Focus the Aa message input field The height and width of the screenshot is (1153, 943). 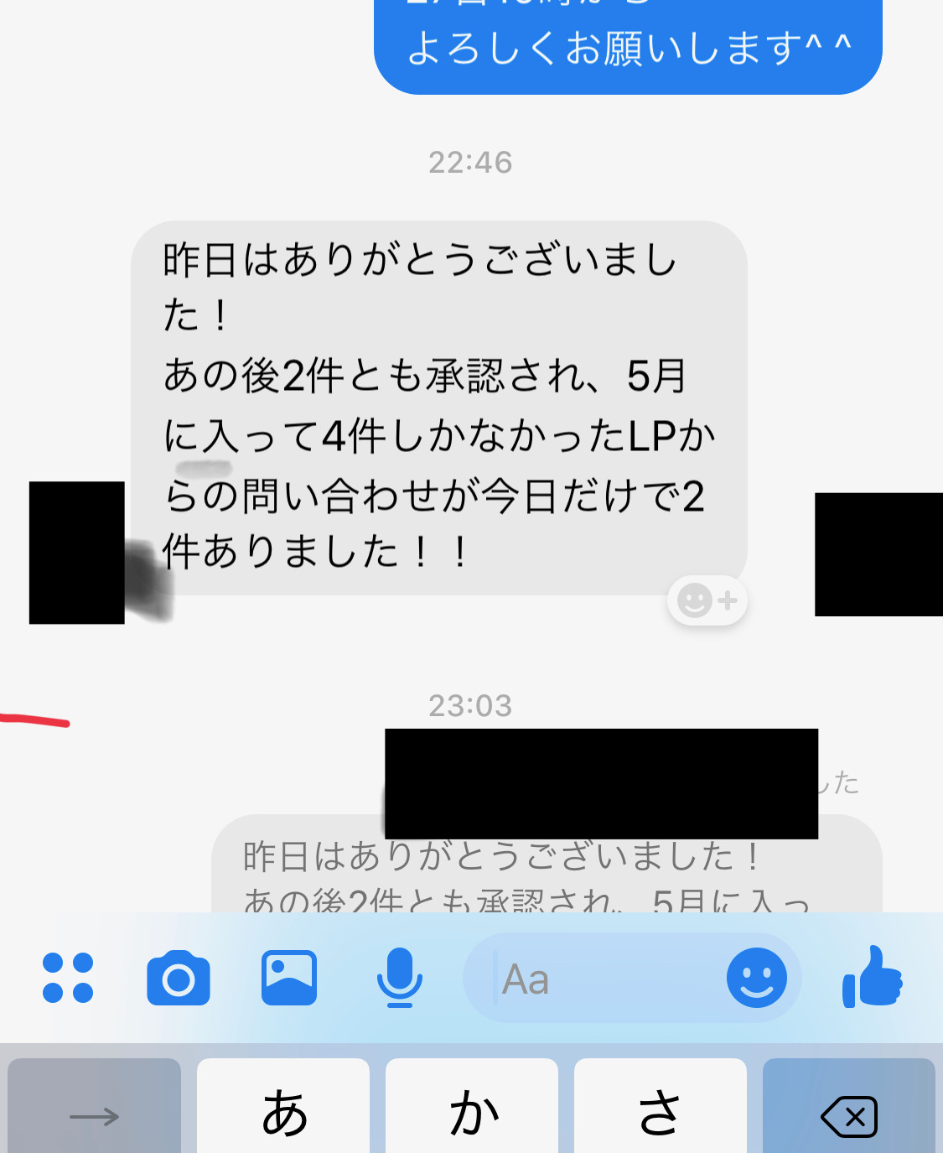pyautogui.click(x=595, y=978)
